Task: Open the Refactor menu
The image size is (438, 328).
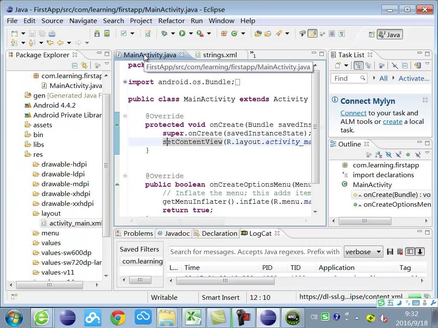Action: pos(171,21)
